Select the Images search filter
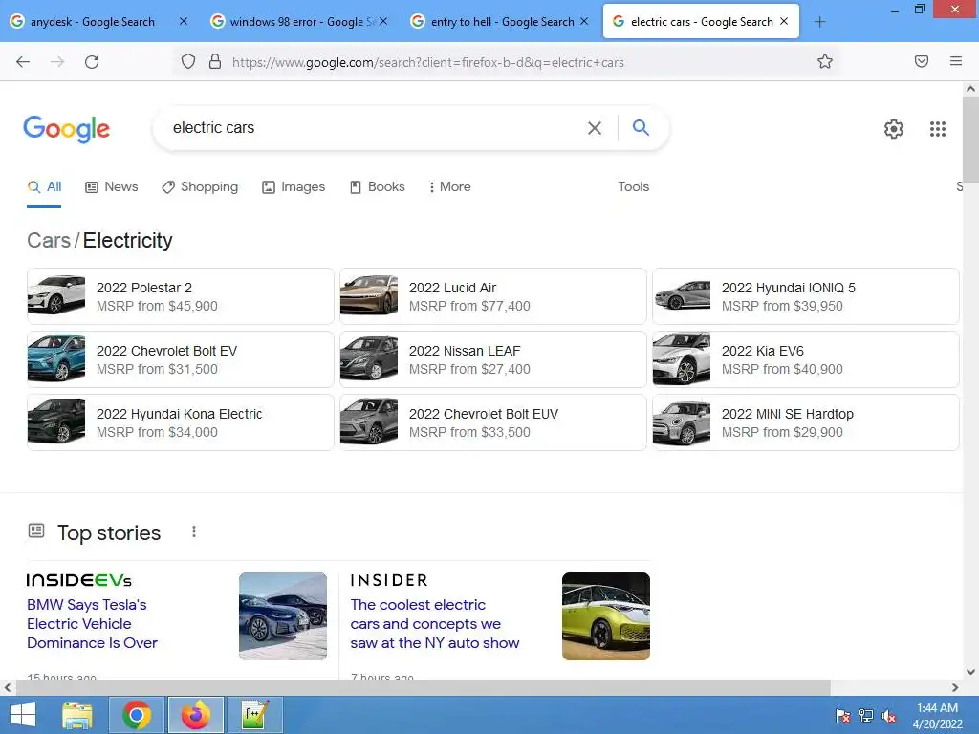The image size is (979, 734). pos(294,186)
